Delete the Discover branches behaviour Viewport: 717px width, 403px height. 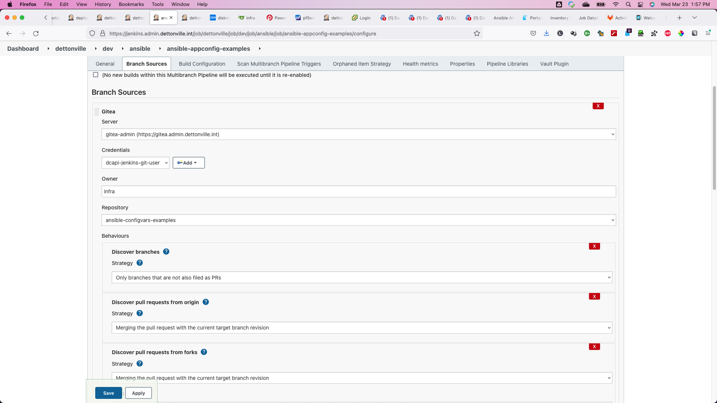pyautogui.click(x=594, y=246)
